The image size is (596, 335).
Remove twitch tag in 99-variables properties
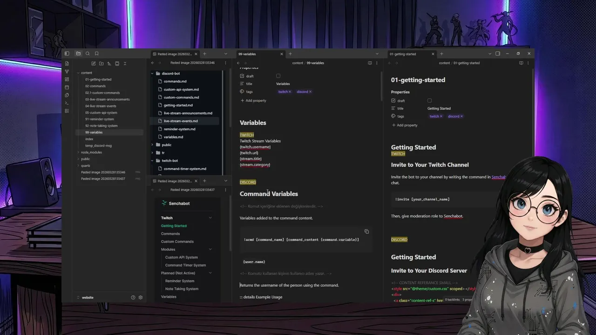tap(290, 92)
